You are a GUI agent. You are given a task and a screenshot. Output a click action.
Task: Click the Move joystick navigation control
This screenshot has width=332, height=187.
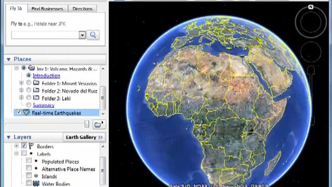click(x=311, y=52)
